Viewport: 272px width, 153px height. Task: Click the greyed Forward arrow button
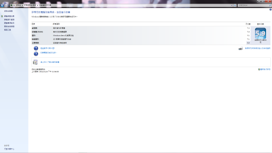click(x=6, y=6)
